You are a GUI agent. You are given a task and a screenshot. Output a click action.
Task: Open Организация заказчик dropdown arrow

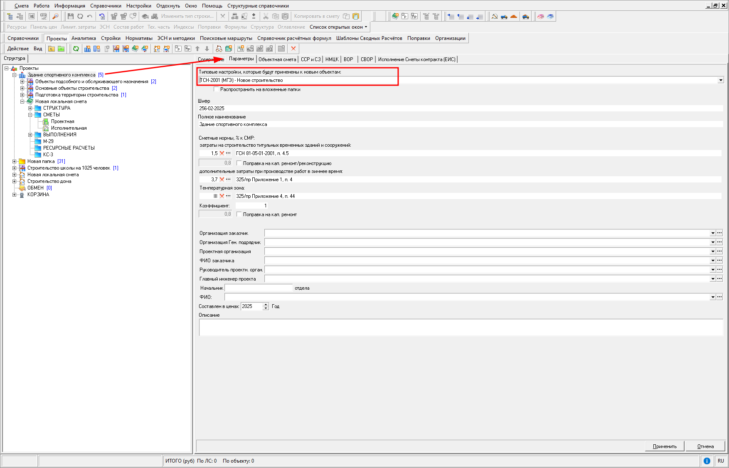click(713, 233)
